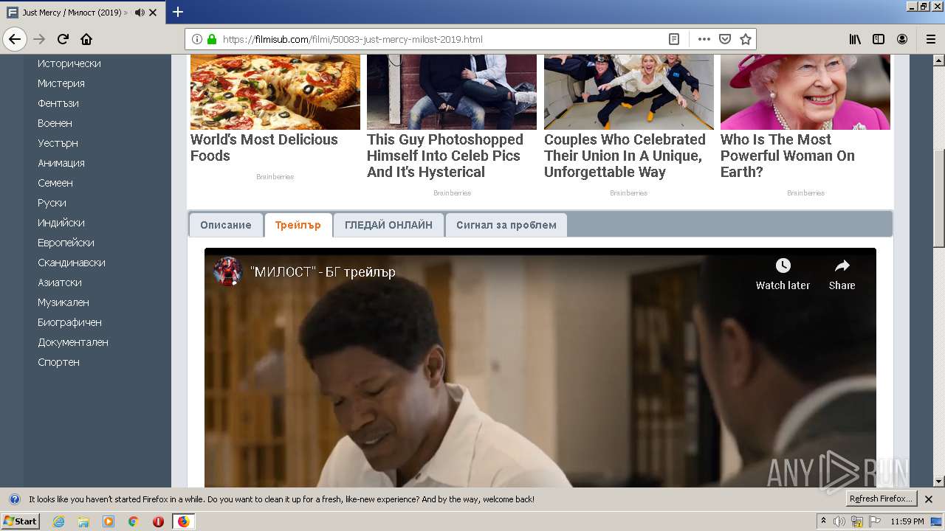Mute the Just Mercy tab audio

pyautogui.click(x=140, y=13)
